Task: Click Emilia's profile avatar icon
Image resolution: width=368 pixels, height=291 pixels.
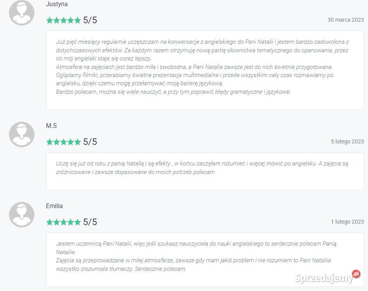Action: [22, 215]
